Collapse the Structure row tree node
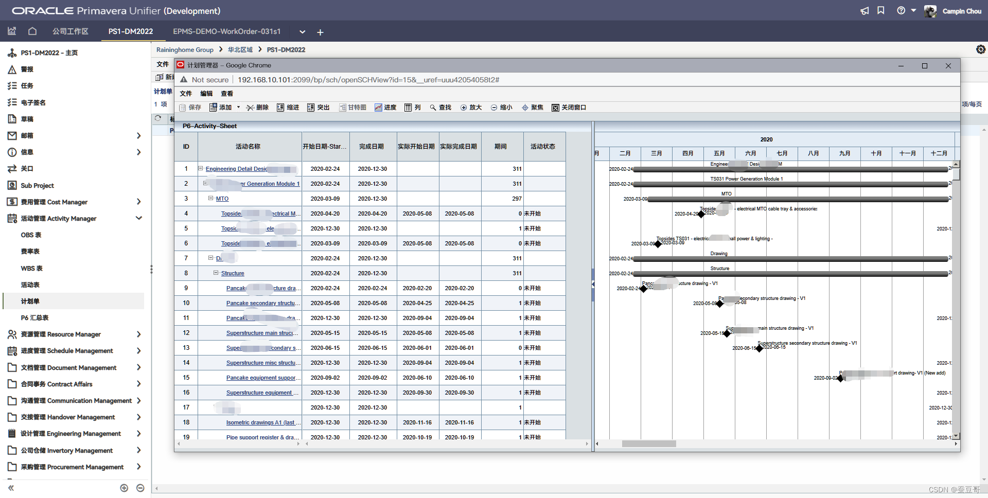The width and height of the screenshot is (988, 498). [216, 273]
